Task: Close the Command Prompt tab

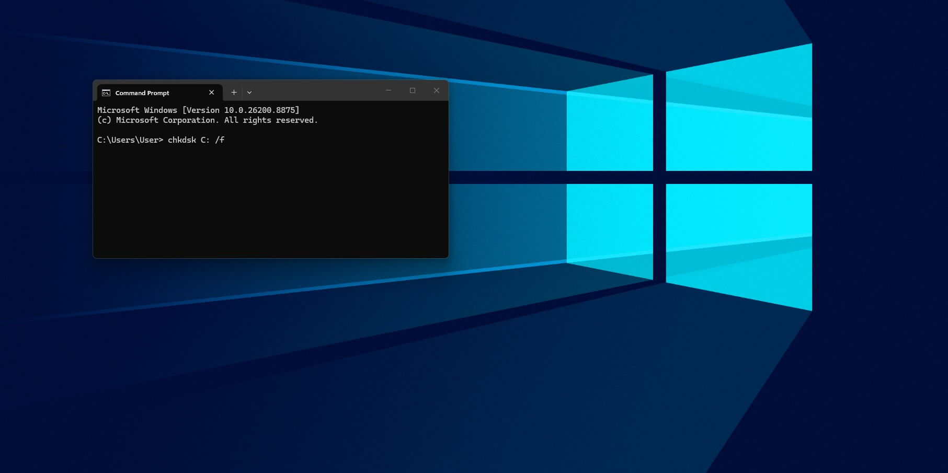Action: [211, 93]
